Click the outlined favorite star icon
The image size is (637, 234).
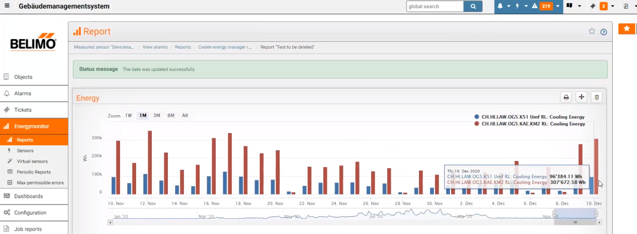pos(592,31)
